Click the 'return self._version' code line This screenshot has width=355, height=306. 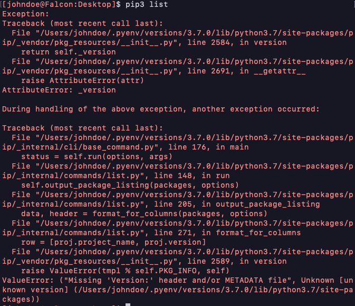coord(68,52)
